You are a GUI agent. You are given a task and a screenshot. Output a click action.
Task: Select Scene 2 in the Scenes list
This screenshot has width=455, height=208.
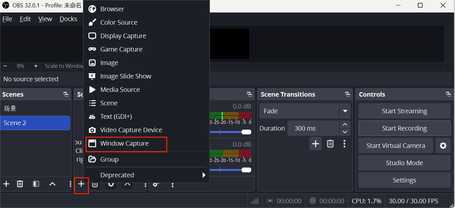click(35, 123)
